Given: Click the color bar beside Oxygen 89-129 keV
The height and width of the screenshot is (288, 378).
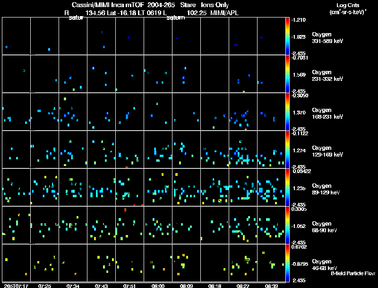Looking at the screenshot, I should coord(287,187).
